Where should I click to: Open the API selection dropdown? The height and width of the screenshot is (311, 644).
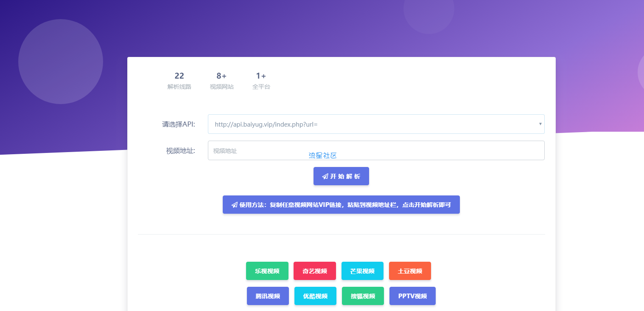(376, 124)
